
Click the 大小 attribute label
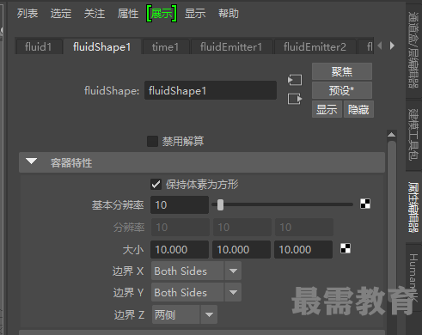(x=133, y=250)
